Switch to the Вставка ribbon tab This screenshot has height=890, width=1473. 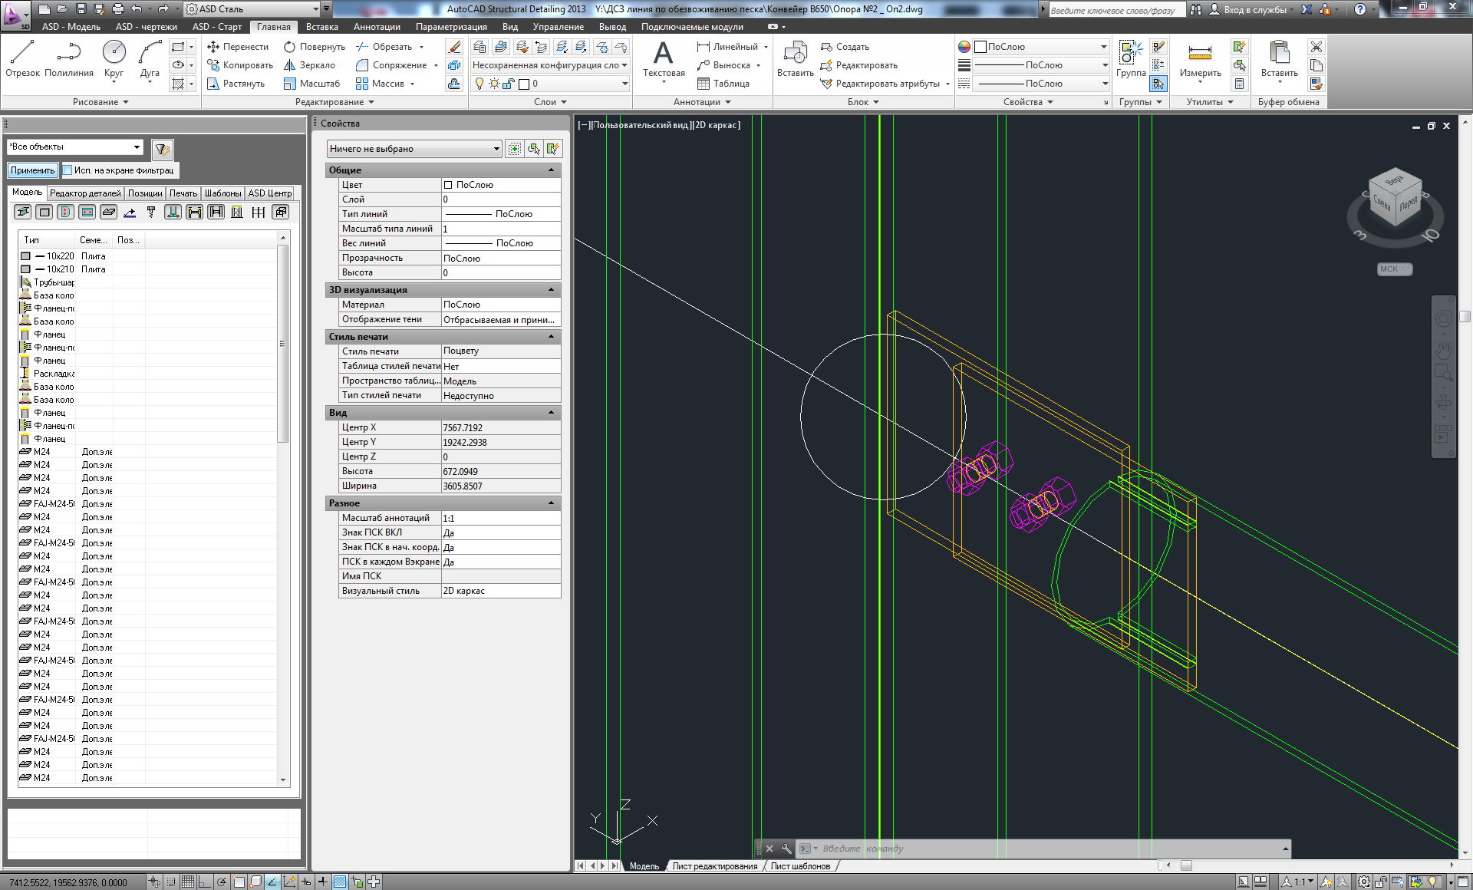[321, 26]
